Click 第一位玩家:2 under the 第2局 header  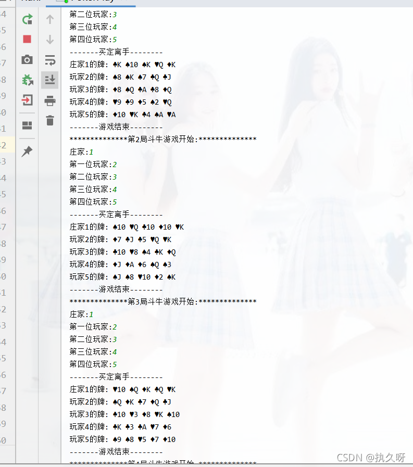pyautogui.click(x=93, y=165)
